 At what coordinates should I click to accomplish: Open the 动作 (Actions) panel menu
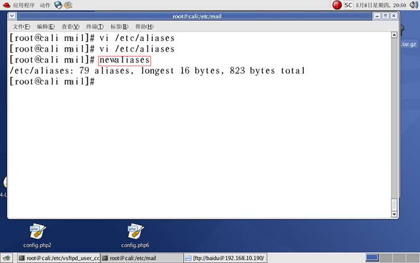coord(45,5)
